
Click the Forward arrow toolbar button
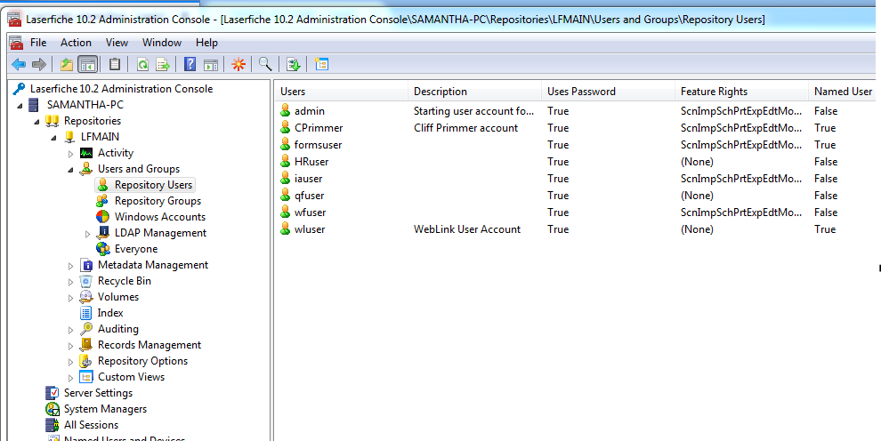[x=39, y=65]
